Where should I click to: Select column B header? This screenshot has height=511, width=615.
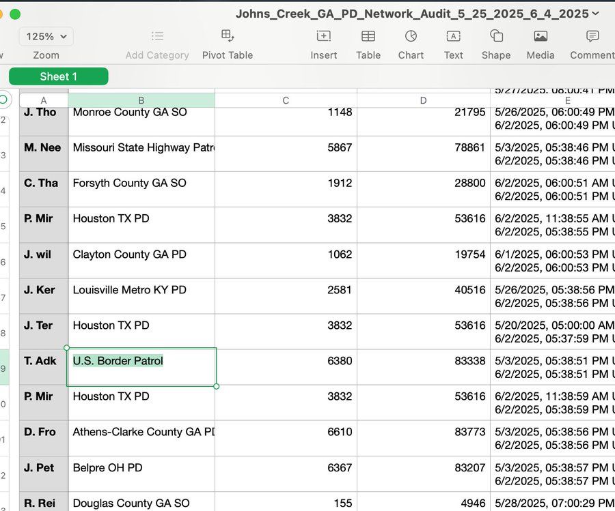pos(141,100)
